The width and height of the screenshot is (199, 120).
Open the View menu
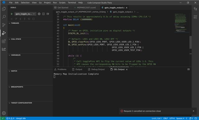pyautogui.click(x=34, y=3)
